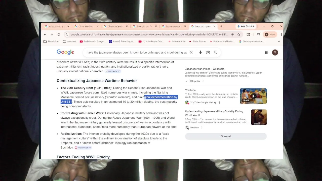Search by image with Google Lens
The height and width of the screenshot is (181, 322).
[208, 52]
